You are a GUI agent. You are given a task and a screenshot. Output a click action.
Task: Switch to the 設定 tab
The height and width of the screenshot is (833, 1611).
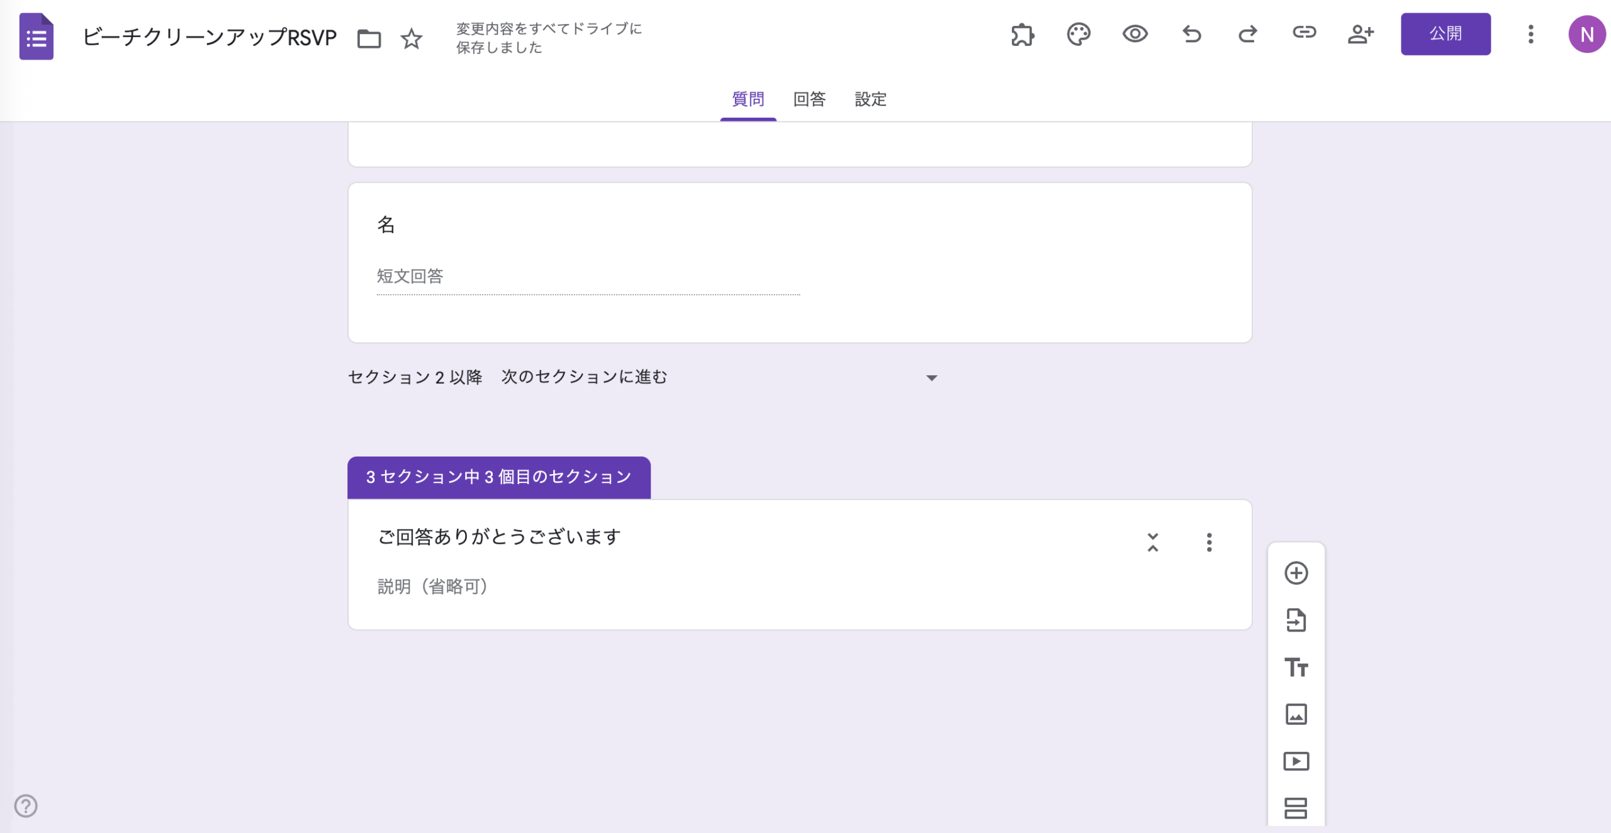(870, 99)
